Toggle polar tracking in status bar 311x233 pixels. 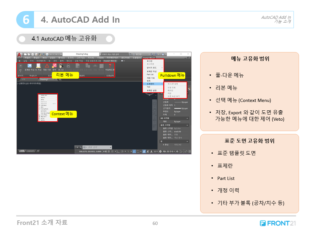[122, 151]
